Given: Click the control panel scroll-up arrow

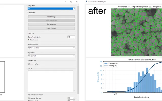Looking at the screenshot, I should pos(78,5).
